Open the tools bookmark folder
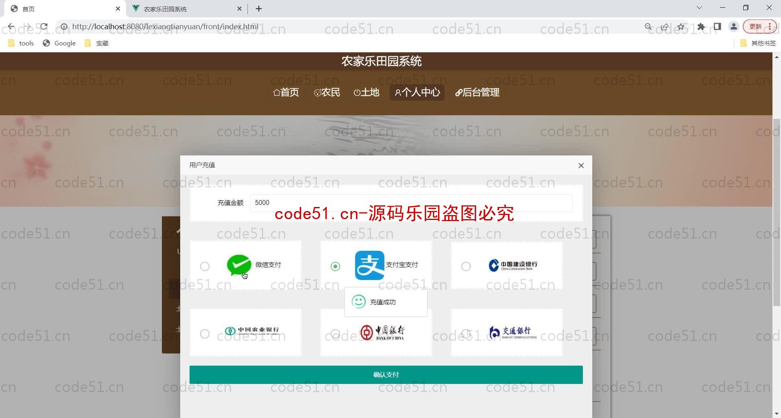781x418 pixels. click(x=21, y=43)
